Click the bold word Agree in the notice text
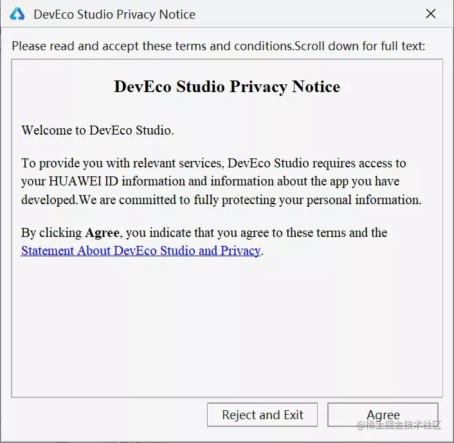This screenshot has width=454, height=443. coord(102,233)
